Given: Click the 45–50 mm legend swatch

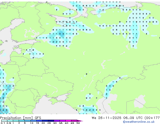Looking at the screenshot, I should point(74,121).
